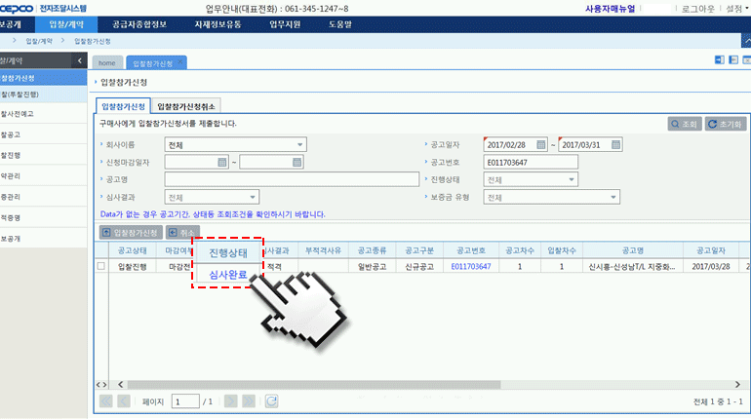This screenshot has height=419, width=751.
Task: Click the 조회 search button
Action: tap(685, 124)
